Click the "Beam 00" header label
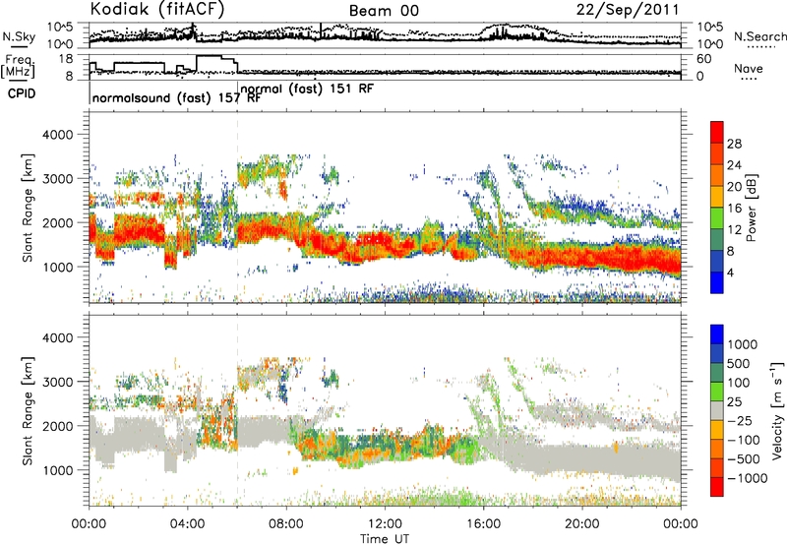 point(384,11)
